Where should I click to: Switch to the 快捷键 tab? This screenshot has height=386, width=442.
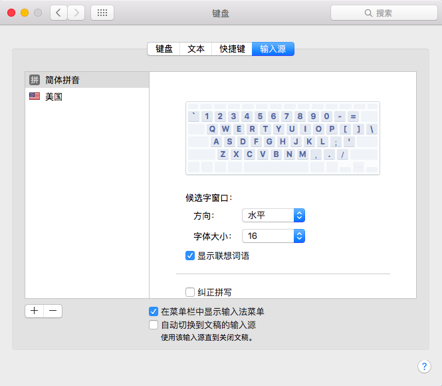click(x=232, y=49)
